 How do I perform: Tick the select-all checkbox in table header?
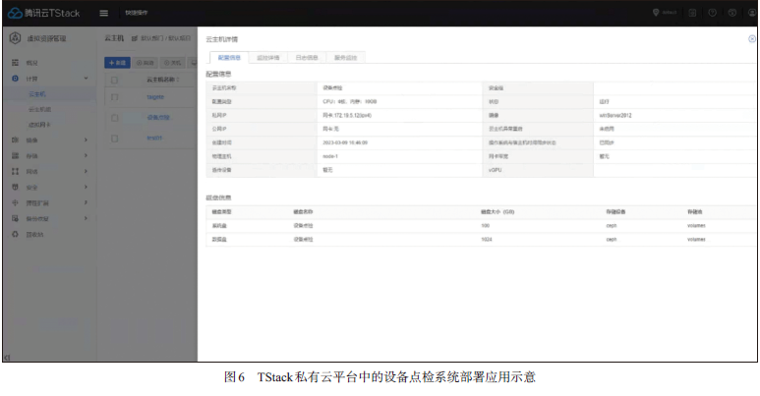[114, 80]
